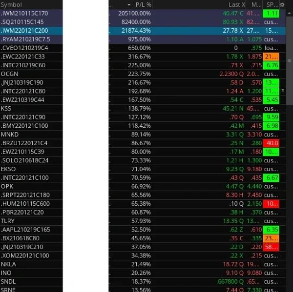Viewport: 293px width, 292px height.
Task: Select the .BRZU1220121C4 symbol
Action: click(24, 143)
